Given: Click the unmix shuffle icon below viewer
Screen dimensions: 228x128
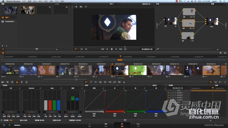Looking at the screenshot, I should [x=82, y=49].
